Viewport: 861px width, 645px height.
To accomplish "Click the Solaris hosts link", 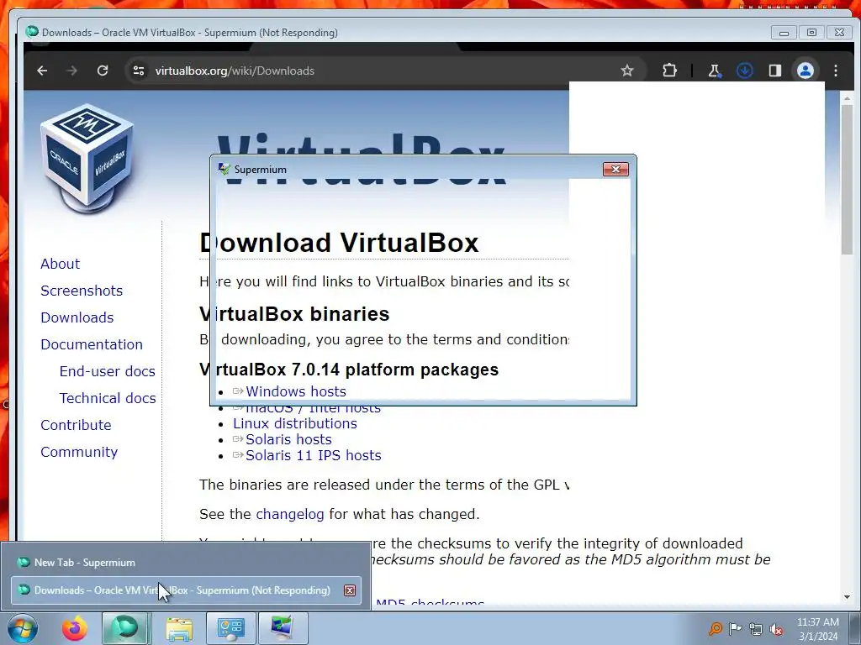I will point(288,439).
